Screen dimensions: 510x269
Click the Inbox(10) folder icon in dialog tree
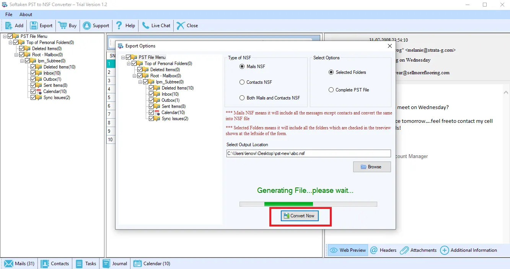tap(157, 94)
